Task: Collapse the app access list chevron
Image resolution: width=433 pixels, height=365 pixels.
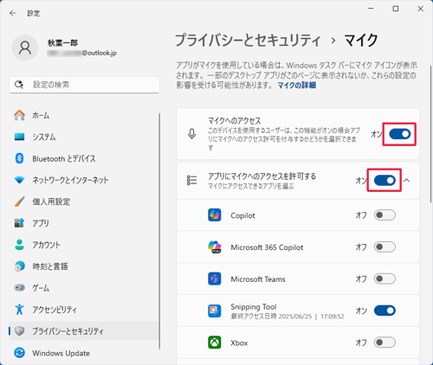Action: (x=406, y=181)
